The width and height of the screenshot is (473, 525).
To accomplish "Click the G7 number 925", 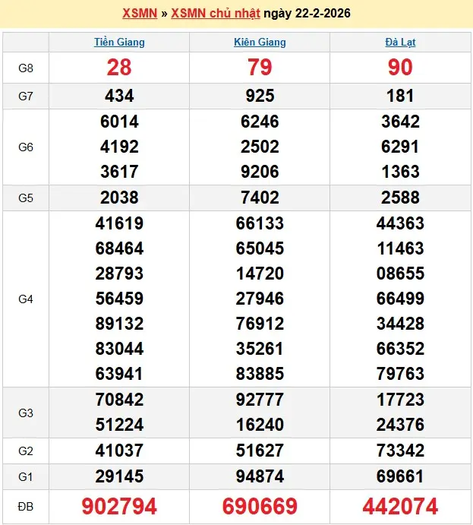I will point(260,96).
